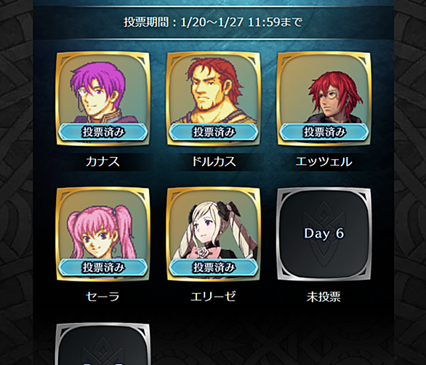This screenshot has width=426, height=365.
Task: Click 投票済み badge on エッツェル portrait
Action: click(324, 132)
